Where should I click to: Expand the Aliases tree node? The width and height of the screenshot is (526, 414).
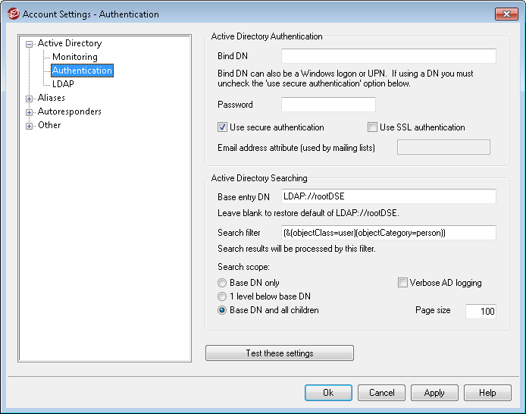tap(30, 99)
